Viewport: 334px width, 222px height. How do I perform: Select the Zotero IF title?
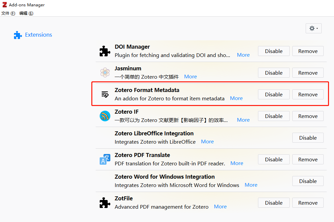pos(127,112)
